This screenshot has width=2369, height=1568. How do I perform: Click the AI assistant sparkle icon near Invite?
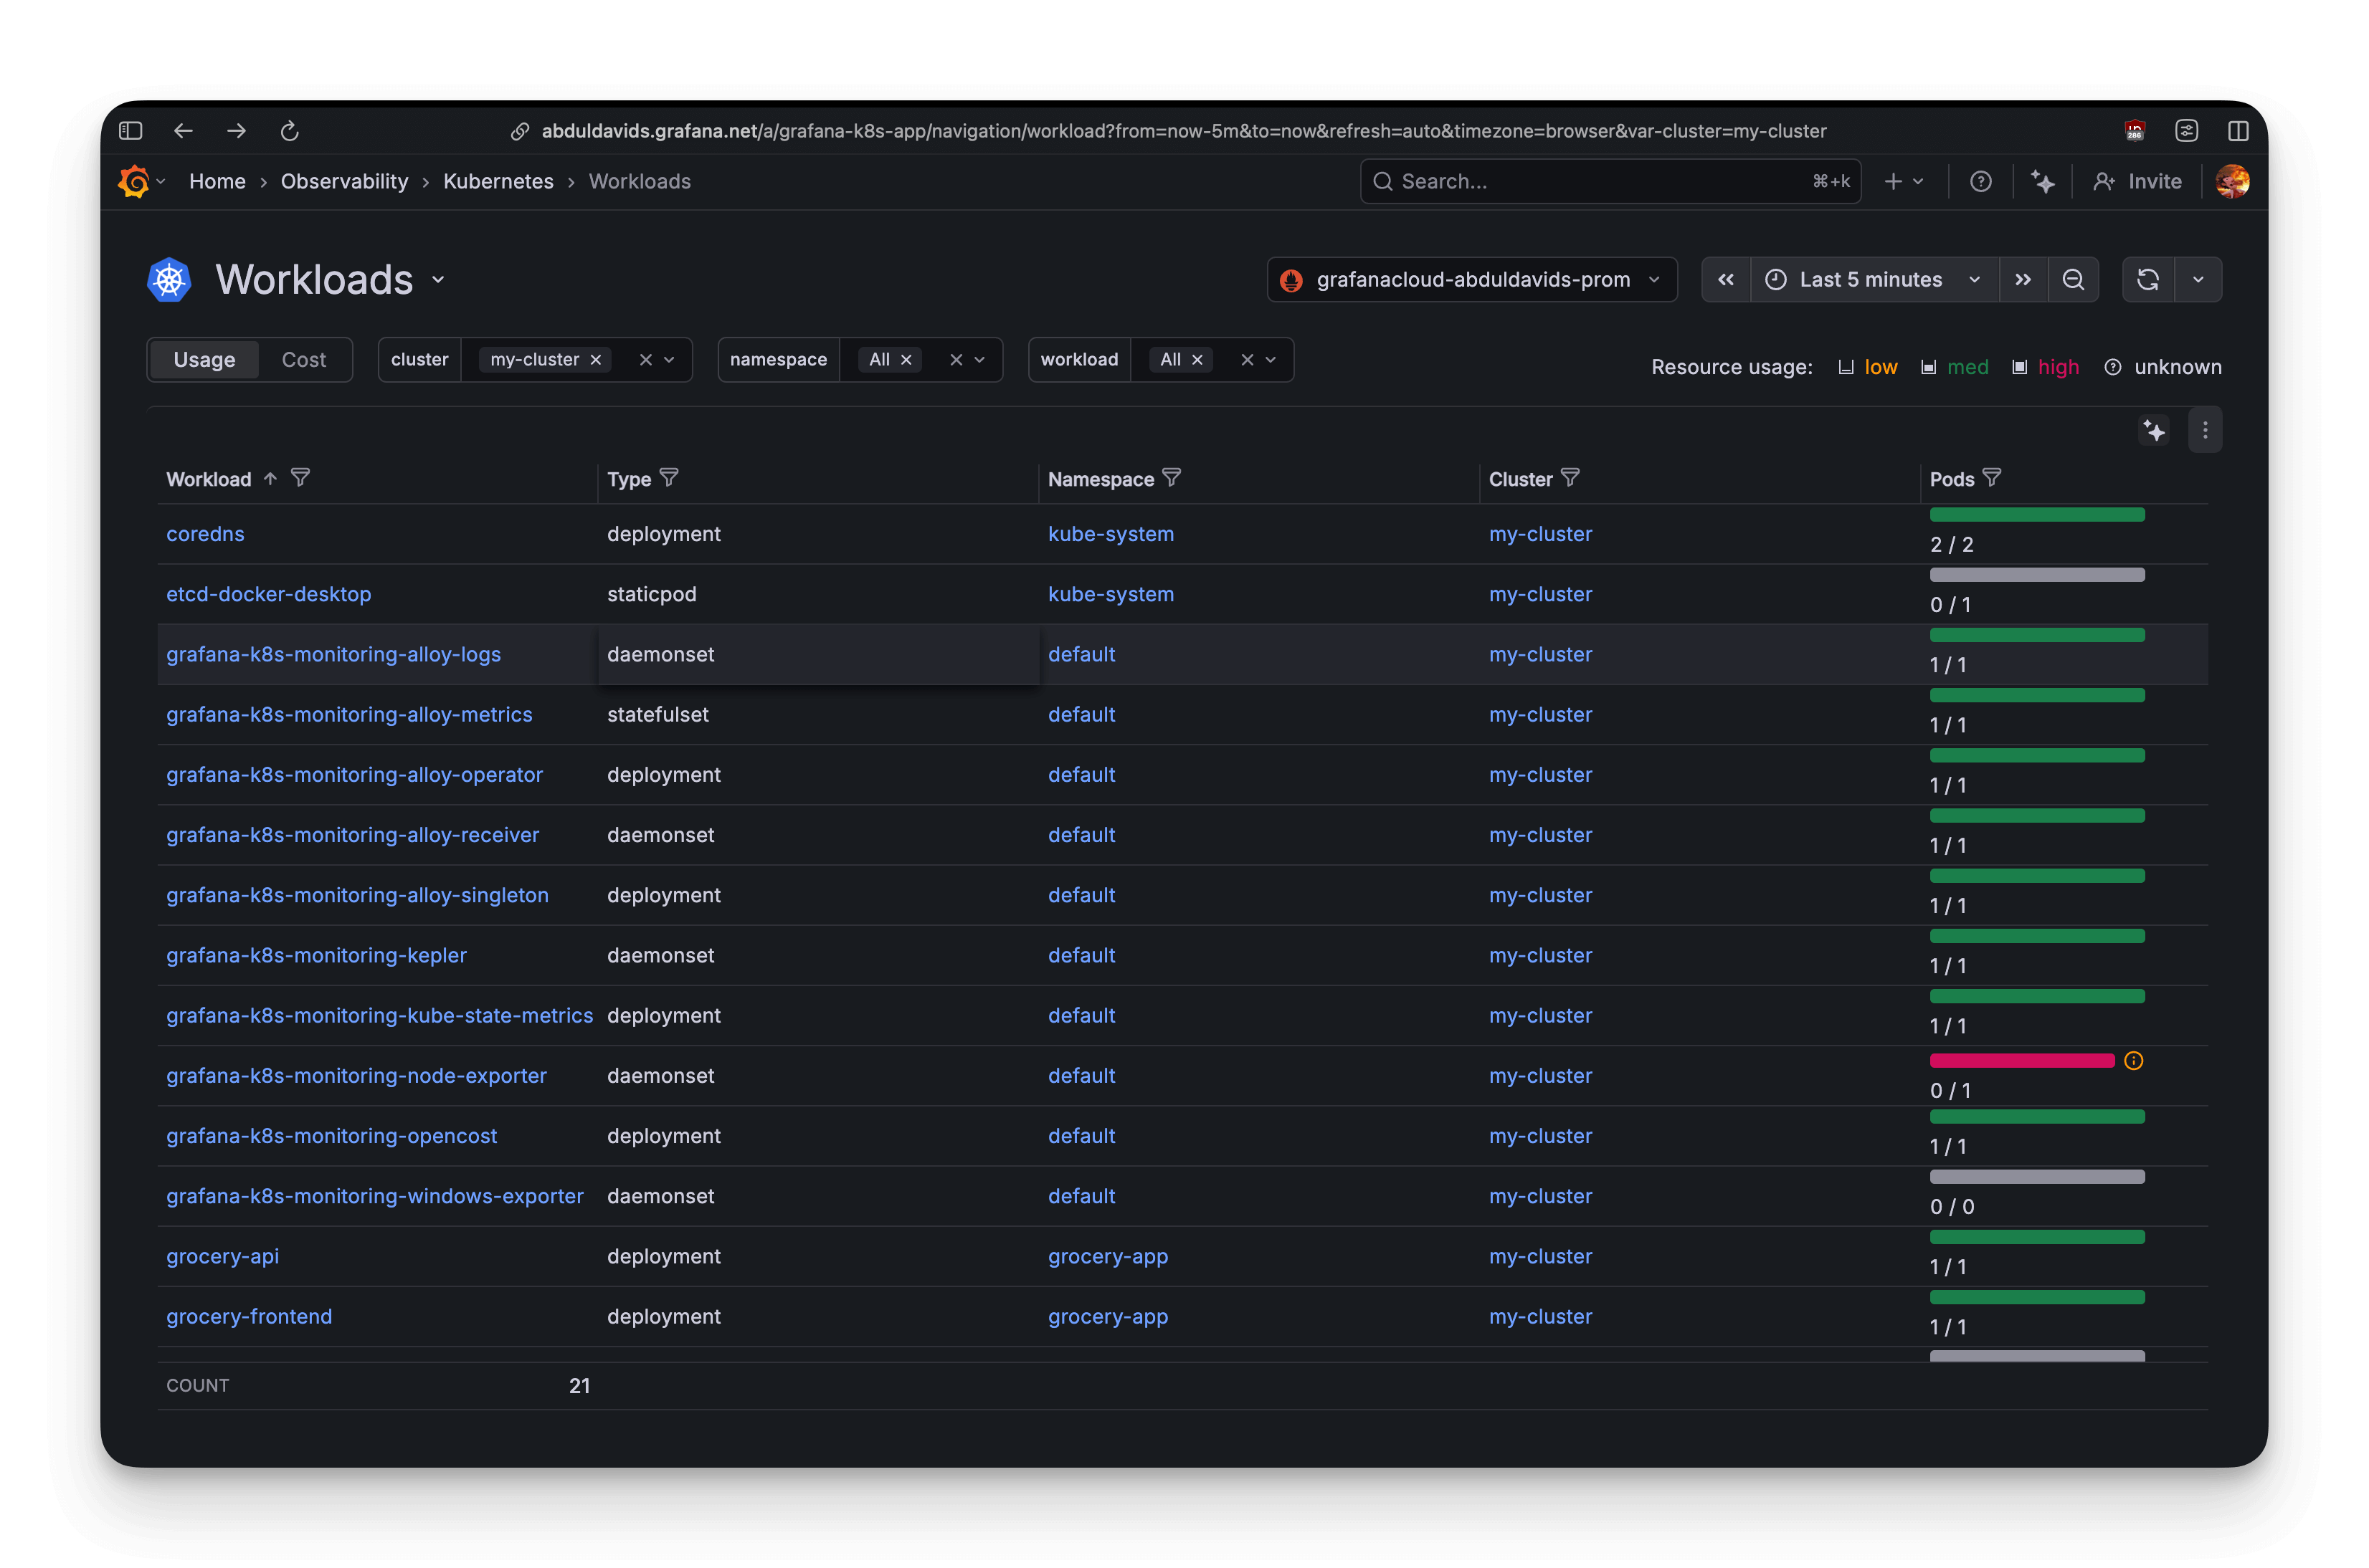2044,181
